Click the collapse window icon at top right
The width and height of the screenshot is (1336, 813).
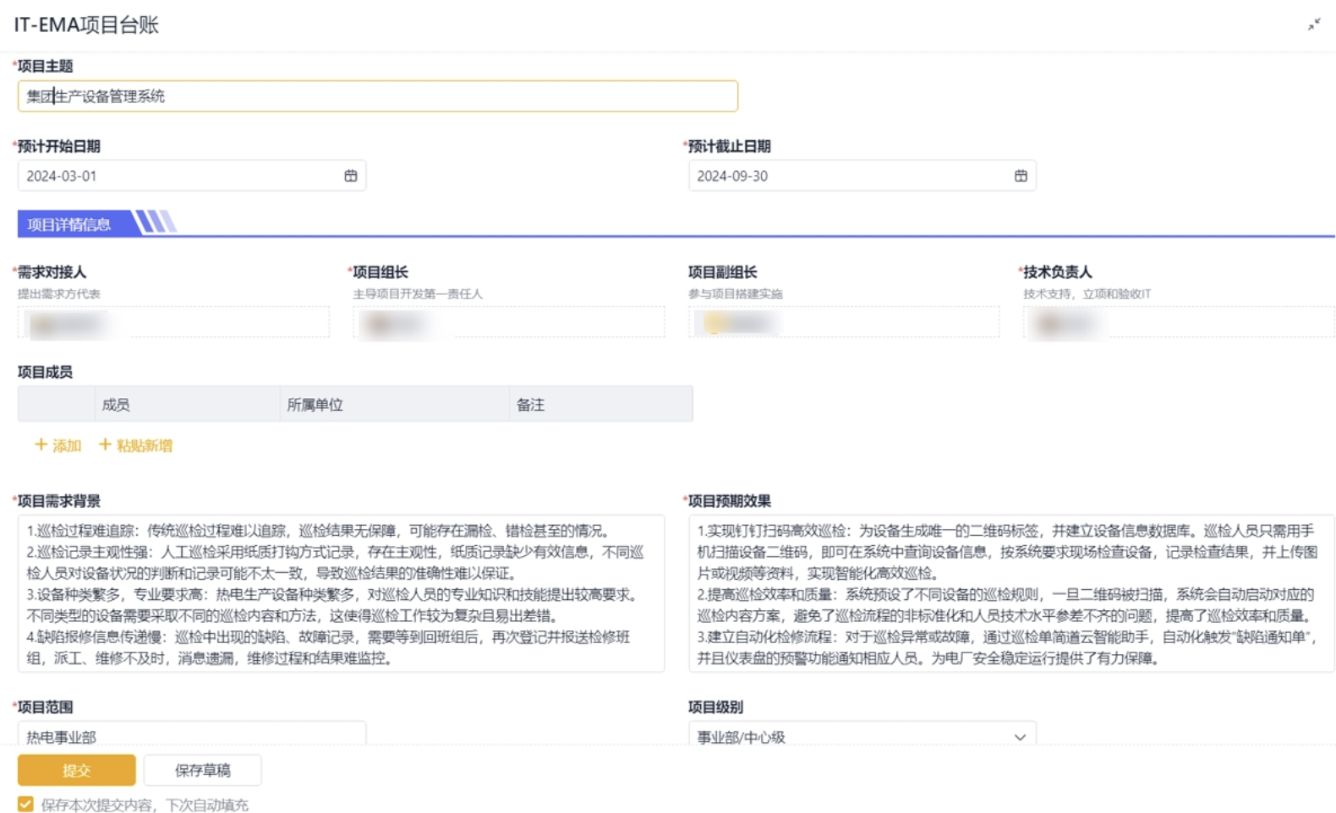(x=1313, y=25)
